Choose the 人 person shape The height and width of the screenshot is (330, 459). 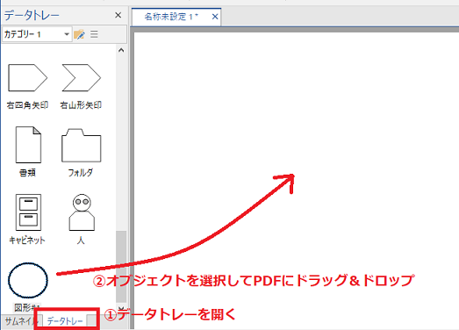82,212
